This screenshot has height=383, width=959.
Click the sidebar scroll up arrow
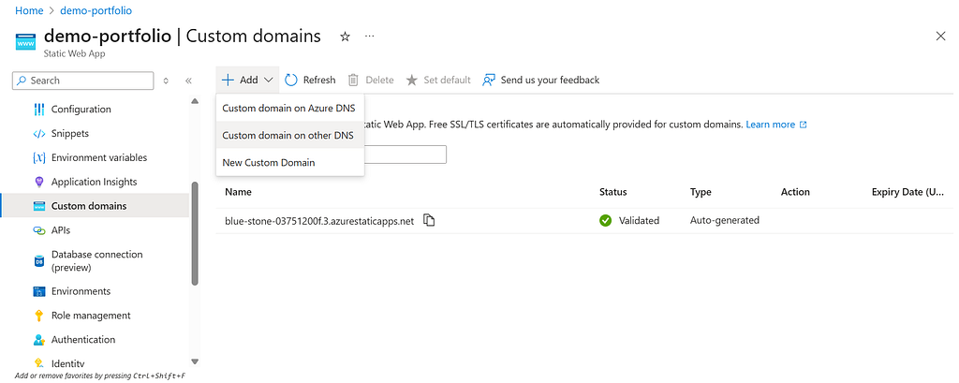[195, 101]
